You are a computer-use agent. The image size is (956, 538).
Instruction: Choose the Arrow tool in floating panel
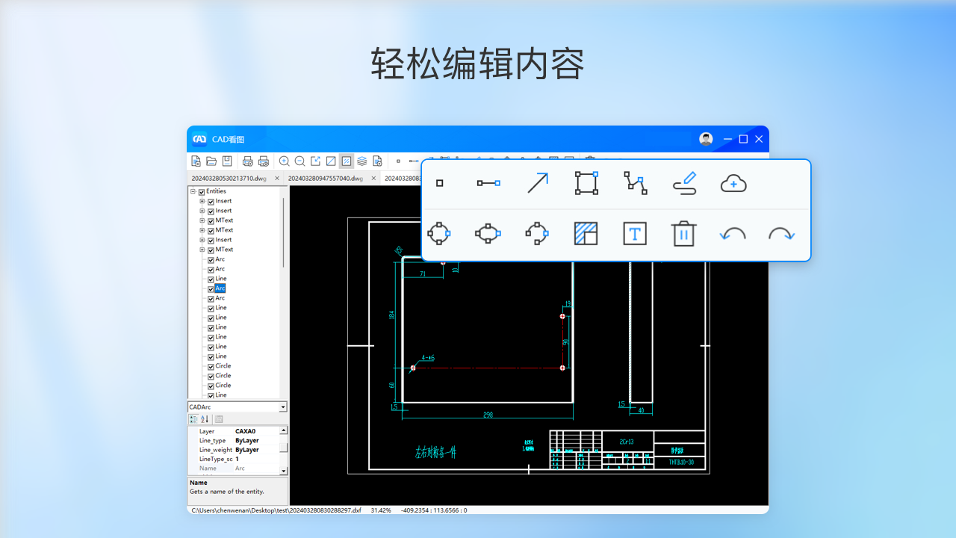pyautogui.click(x=538, y=183)
